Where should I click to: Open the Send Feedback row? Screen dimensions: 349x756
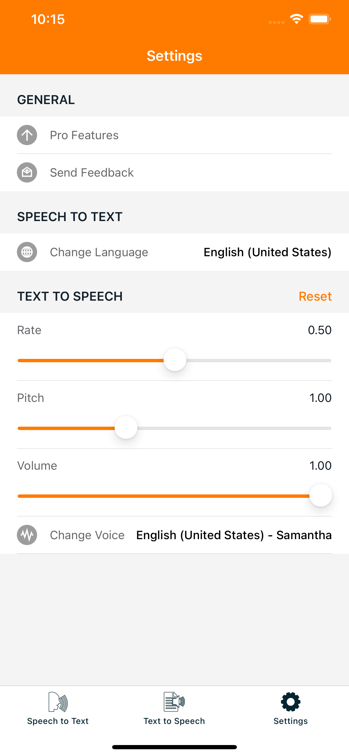click(x=175, y=172)
